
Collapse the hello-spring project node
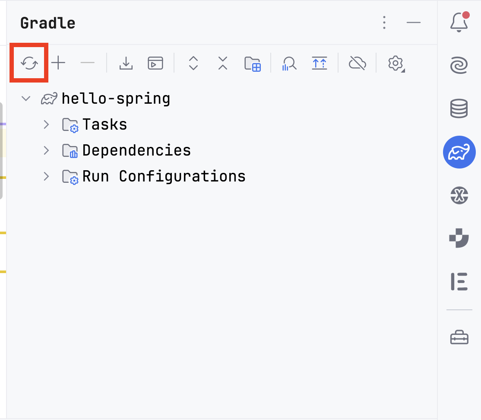26,99
